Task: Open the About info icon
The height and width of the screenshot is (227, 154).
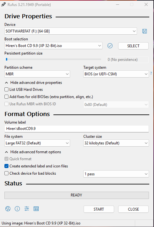Action: (x=17, y=209)
